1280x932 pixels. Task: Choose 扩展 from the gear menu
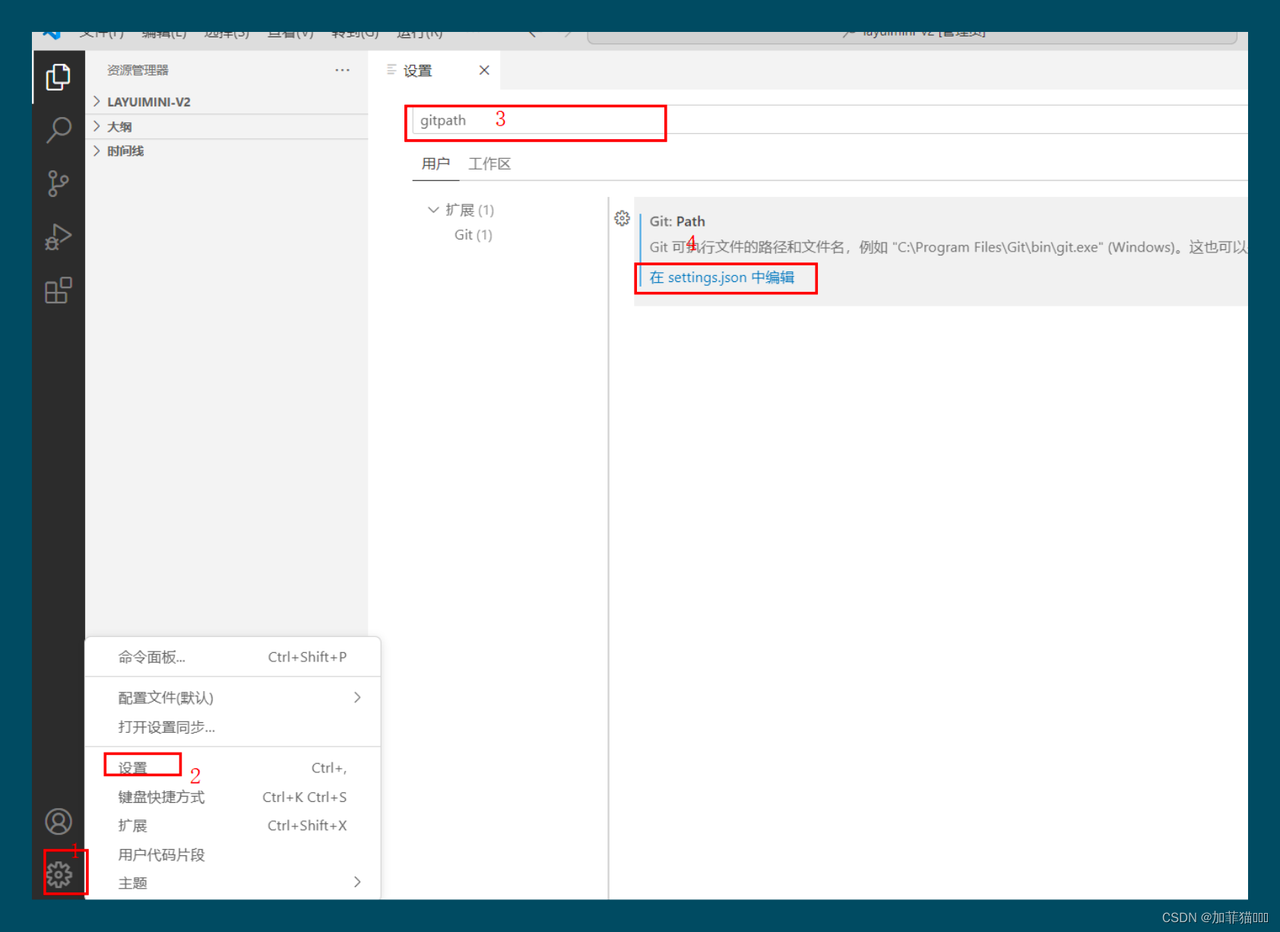point(233,826)
